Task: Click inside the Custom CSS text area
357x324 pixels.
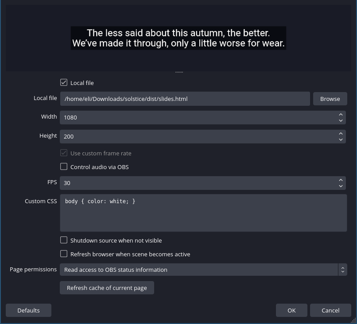Action: (x=203, y=213)
